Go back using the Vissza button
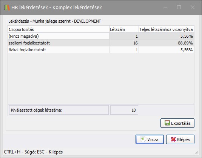202x158 pixels. [x=150, y=140]
